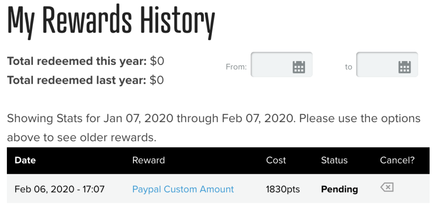Focus the 'to' date input field
Viewport: 438px width, 216px height.
click(387, 64)
